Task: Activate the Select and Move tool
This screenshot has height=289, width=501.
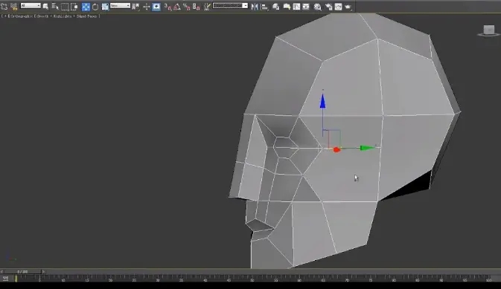Action: pyautogui.click(x=86, y=7)
